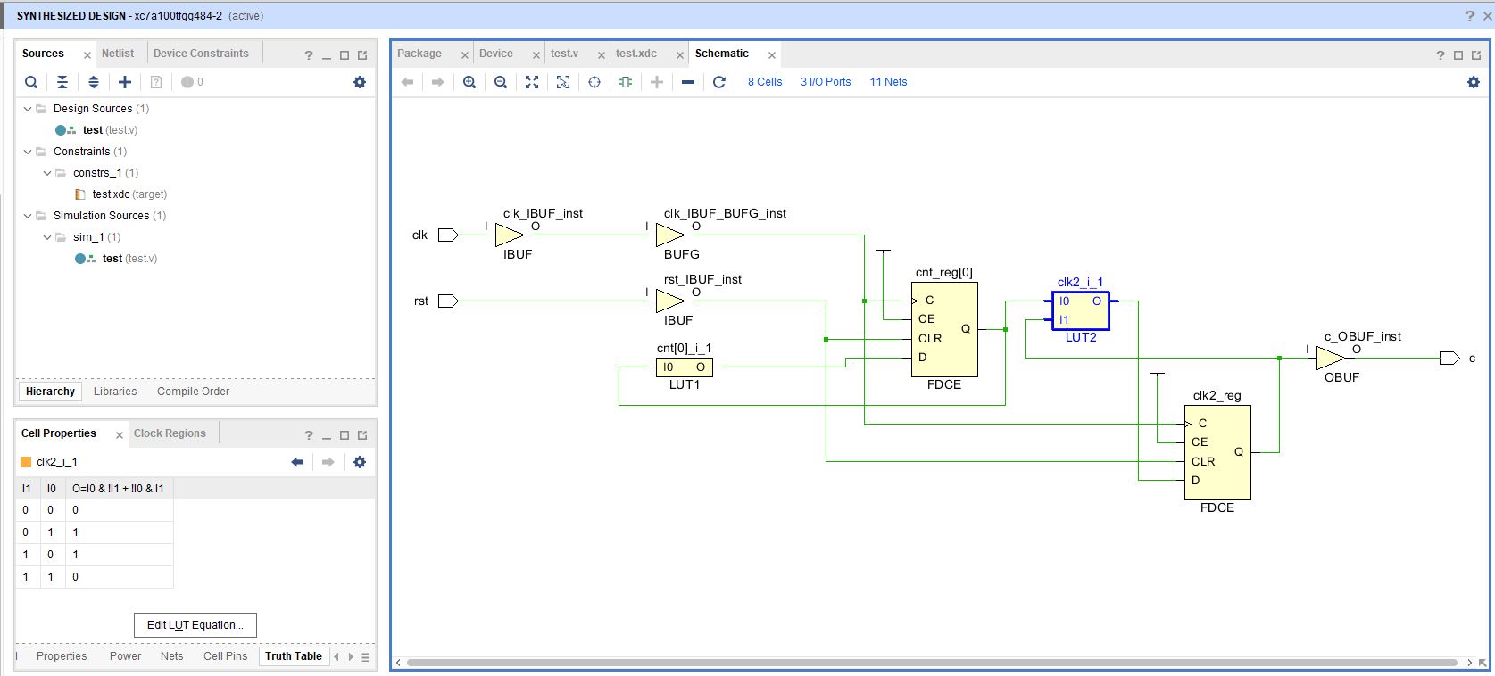Image resolution: width=1495 pixels, height=676 pixels.
Task: Open the 11 Nets link
Action: [888, 82]
